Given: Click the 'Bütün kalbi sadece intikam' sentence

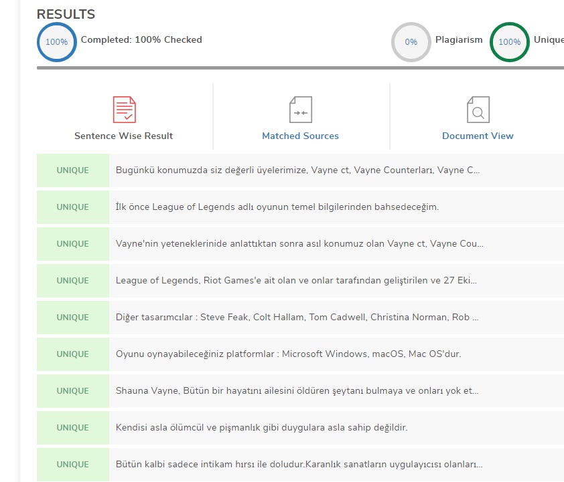Looking at the screenshot, I should click(x=299, y=465).
